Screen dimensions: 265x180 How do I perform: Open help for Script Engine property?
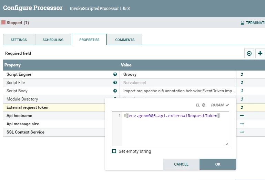pyautogui.click(x=115, y=74)
